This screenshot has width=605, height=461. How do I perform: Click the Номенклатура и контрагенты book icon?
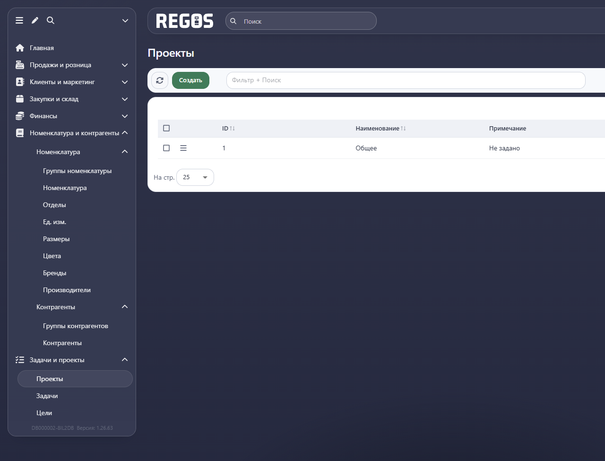tap(20, 133)
